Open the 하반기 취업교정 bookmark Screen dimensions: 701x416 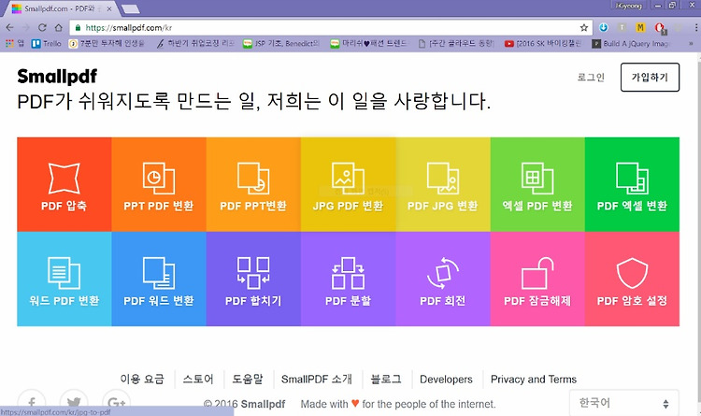195,43
